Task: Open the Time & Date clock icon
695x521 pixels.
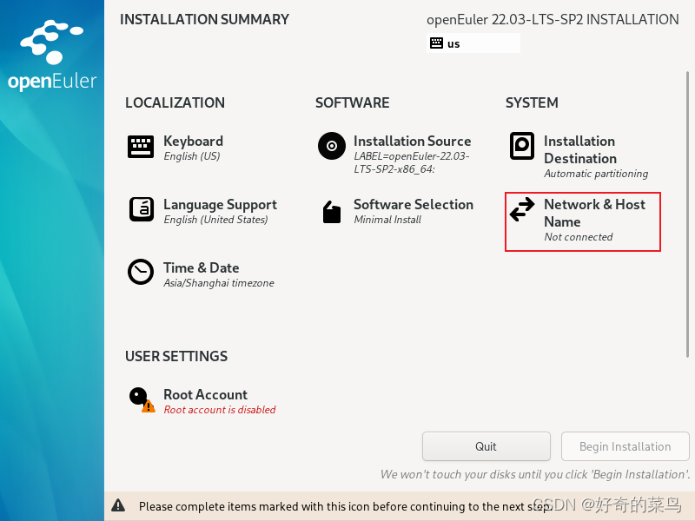Action: (x=141, y=272)
